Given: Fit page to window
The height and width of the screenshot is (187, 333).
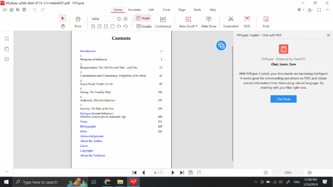Looking at the screenshot, I should click(x=99, y=26).
